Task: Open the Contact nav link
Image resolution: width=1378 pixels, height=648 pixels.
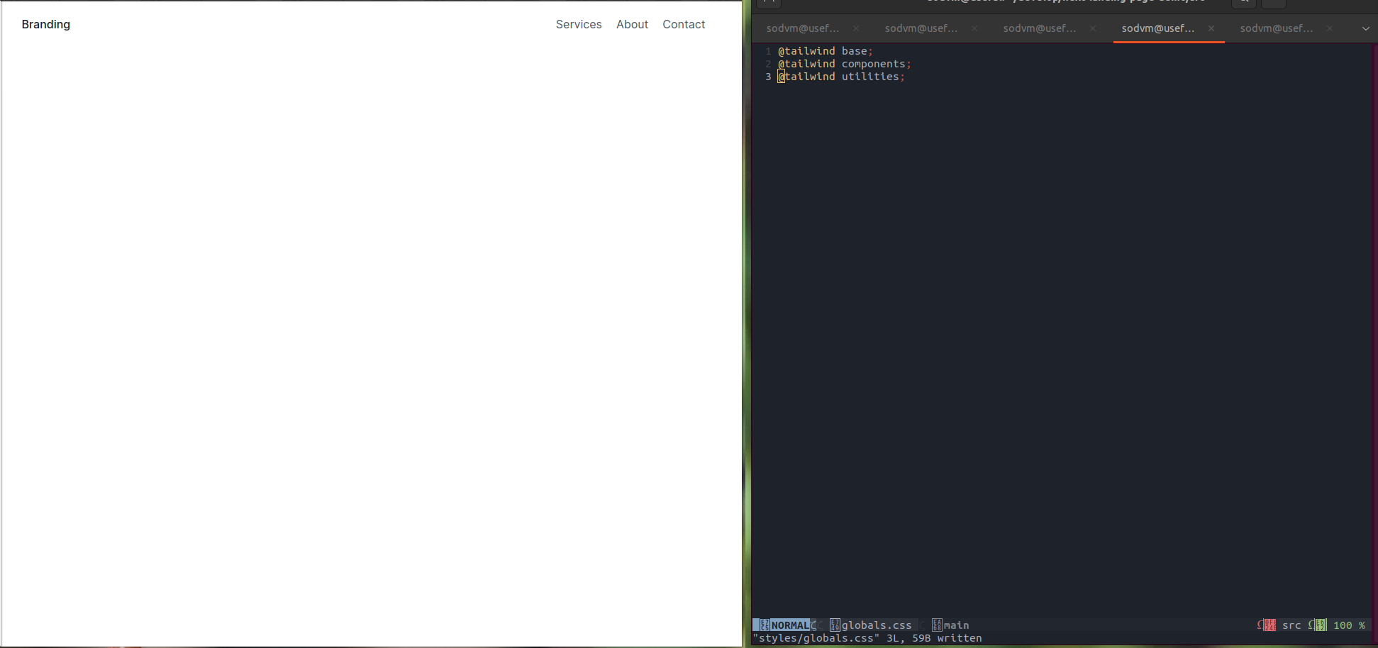Action: coord(684,24)
